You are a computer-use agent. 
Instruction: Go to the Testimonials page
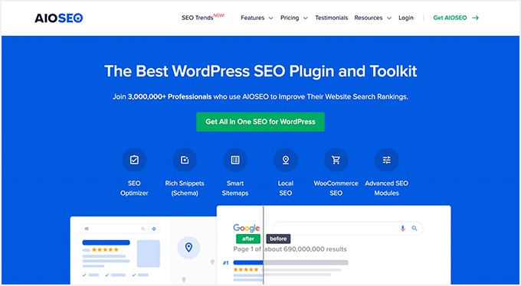[x=332, y=18]
